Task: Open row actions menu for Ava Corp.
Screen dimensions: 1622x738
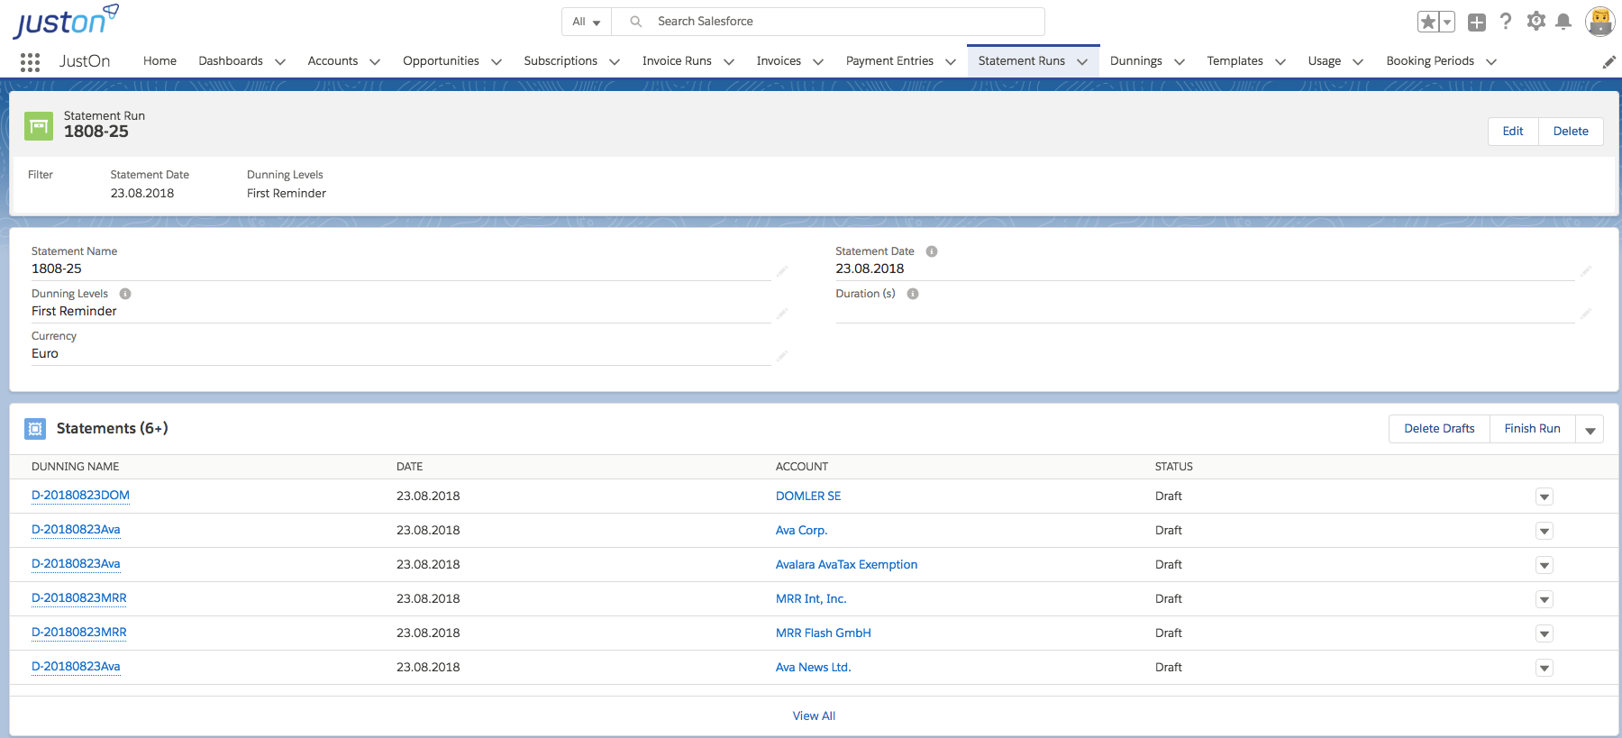Action: (1545, 531)
